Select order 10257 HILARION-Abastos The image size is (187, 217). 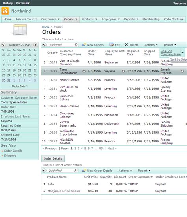coord(114,141)
